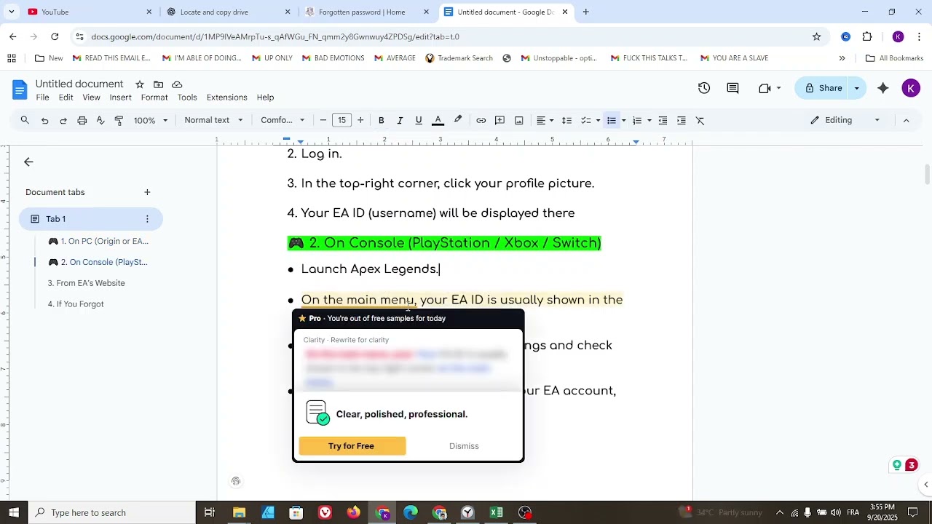Hide the menus with chevron
This screenshot has width=932, height=524.
click(906, 120)
